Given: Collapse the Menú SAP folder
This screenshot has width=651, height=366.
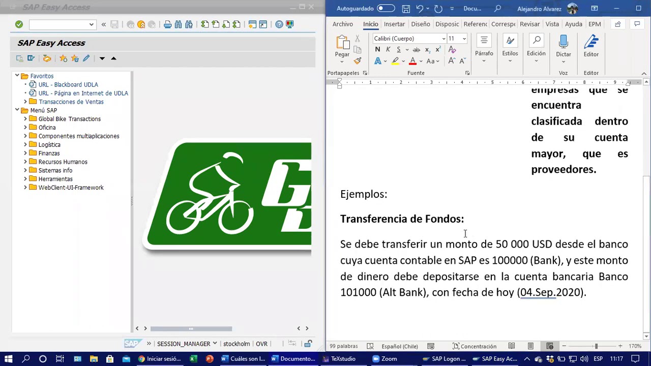Looking at the screenshot, I should point(17,110).
